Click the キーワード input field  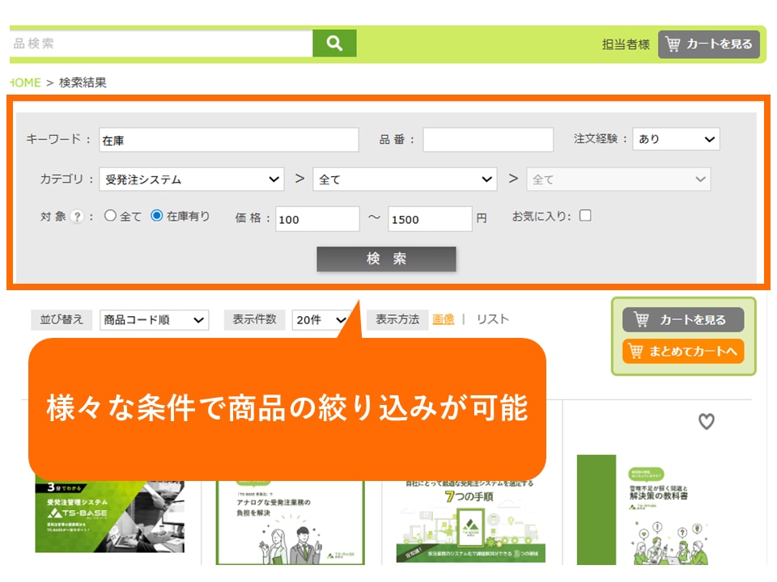(x=228, y=140)
